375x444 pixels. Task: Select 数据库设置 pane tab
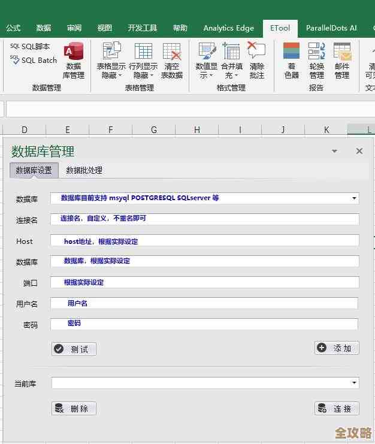(x=34, y=170)
